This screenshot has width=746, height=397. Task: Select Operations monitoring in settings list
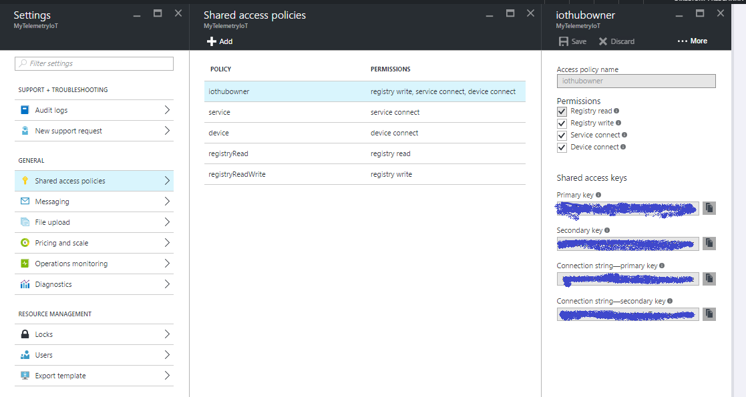tap(71, 264)
